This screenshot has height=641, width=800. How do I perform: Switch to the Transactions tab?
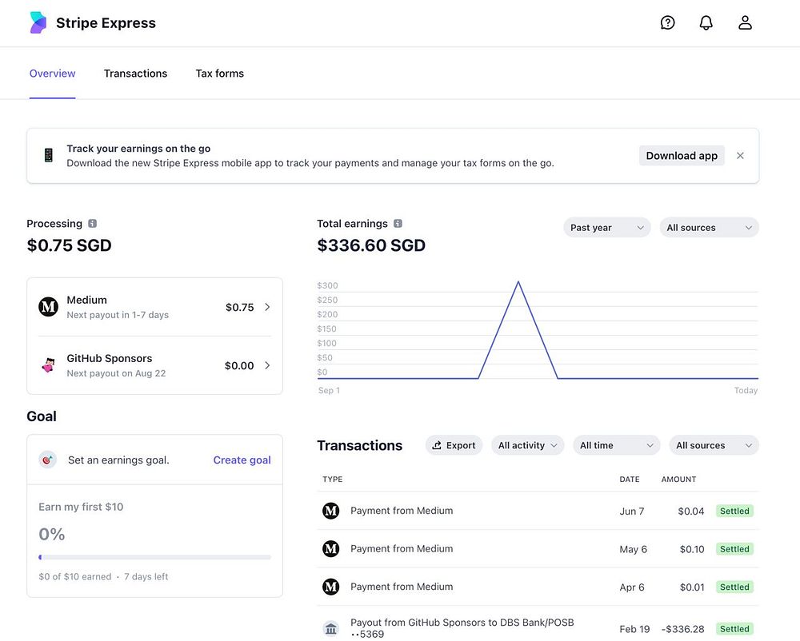(x=135, y=74)
